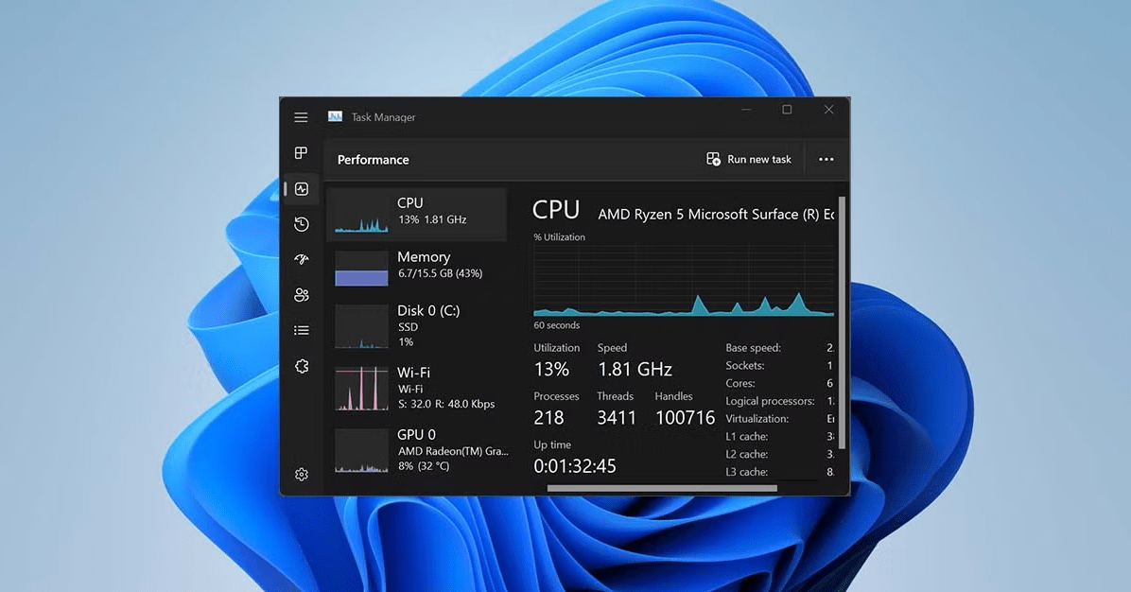The width and height of the screenshot is (1131, 592).
Task: Select the Performance page icon
Action: 302,189
